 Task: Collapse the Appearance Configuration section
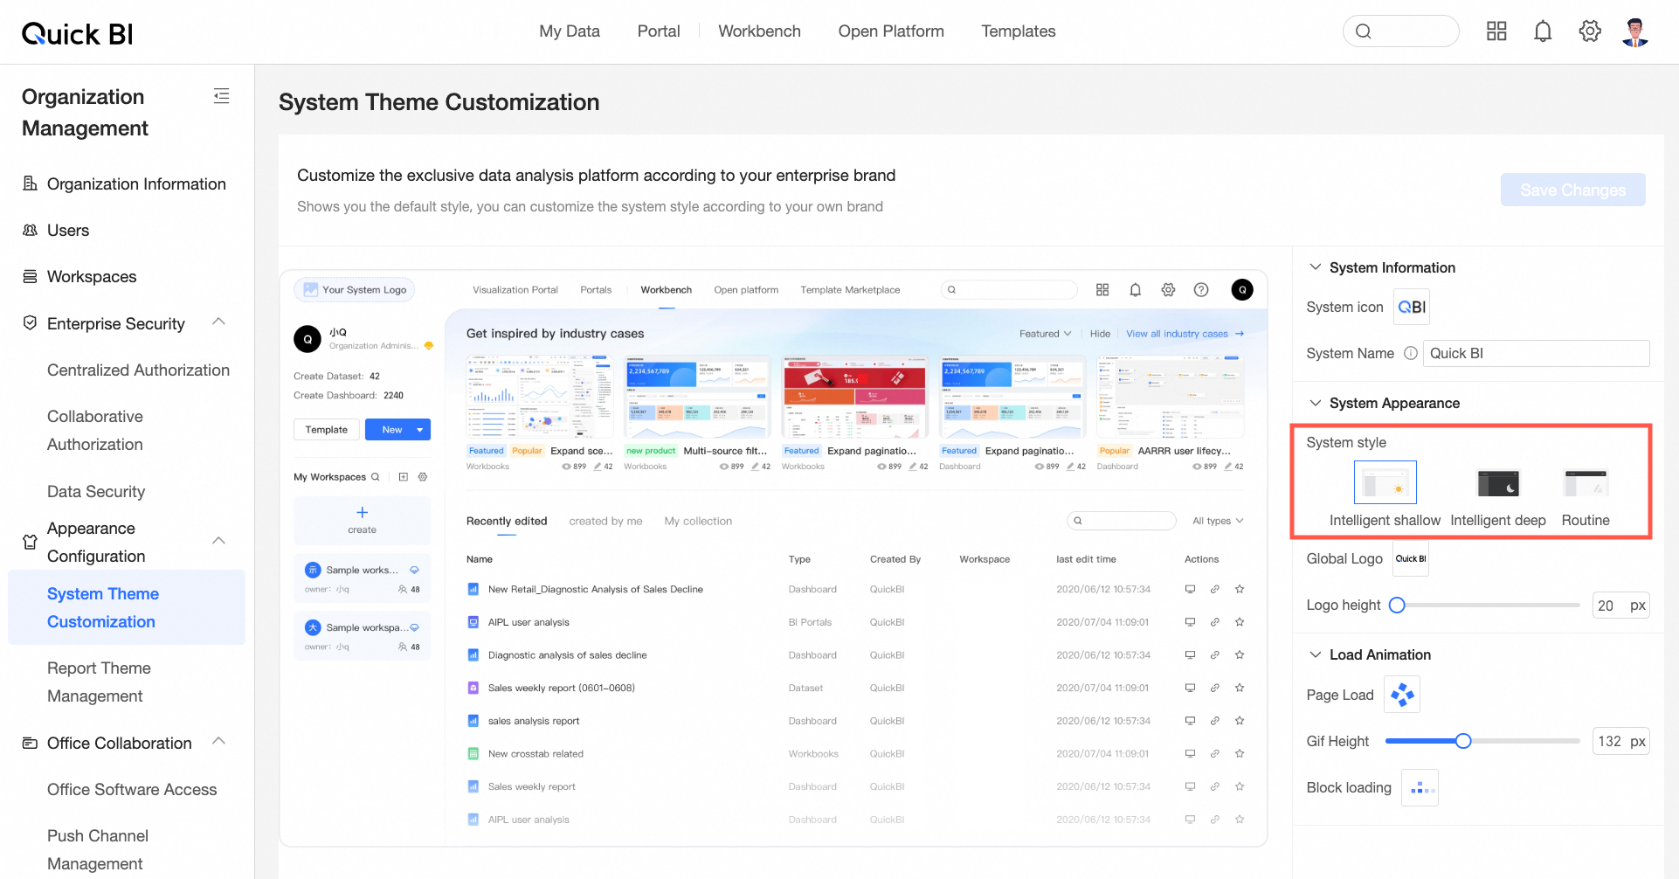pyautogui.click(x=219, y=541)
